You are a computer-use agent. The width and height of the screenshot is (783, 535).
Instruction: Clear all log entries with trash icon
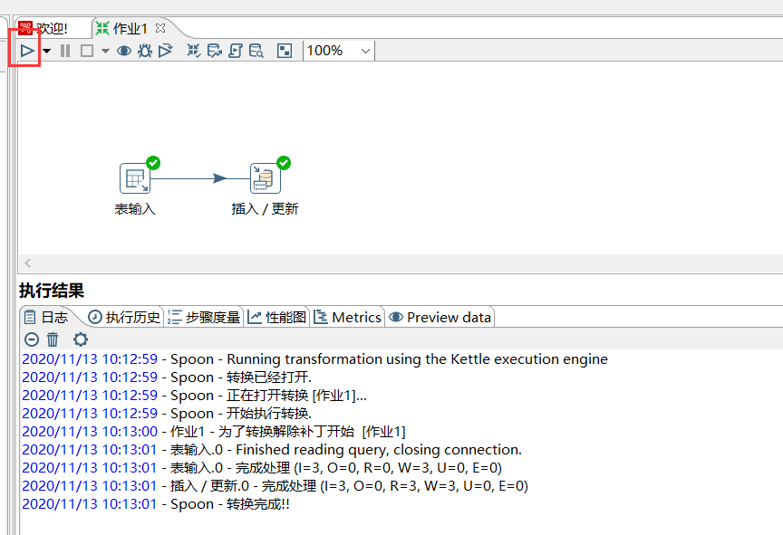pyautogui.click(x=52, y=339)
